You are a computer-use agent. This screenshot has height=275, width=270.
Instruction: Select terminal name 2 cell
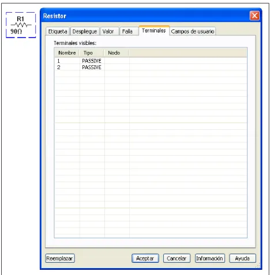(67, 67)
